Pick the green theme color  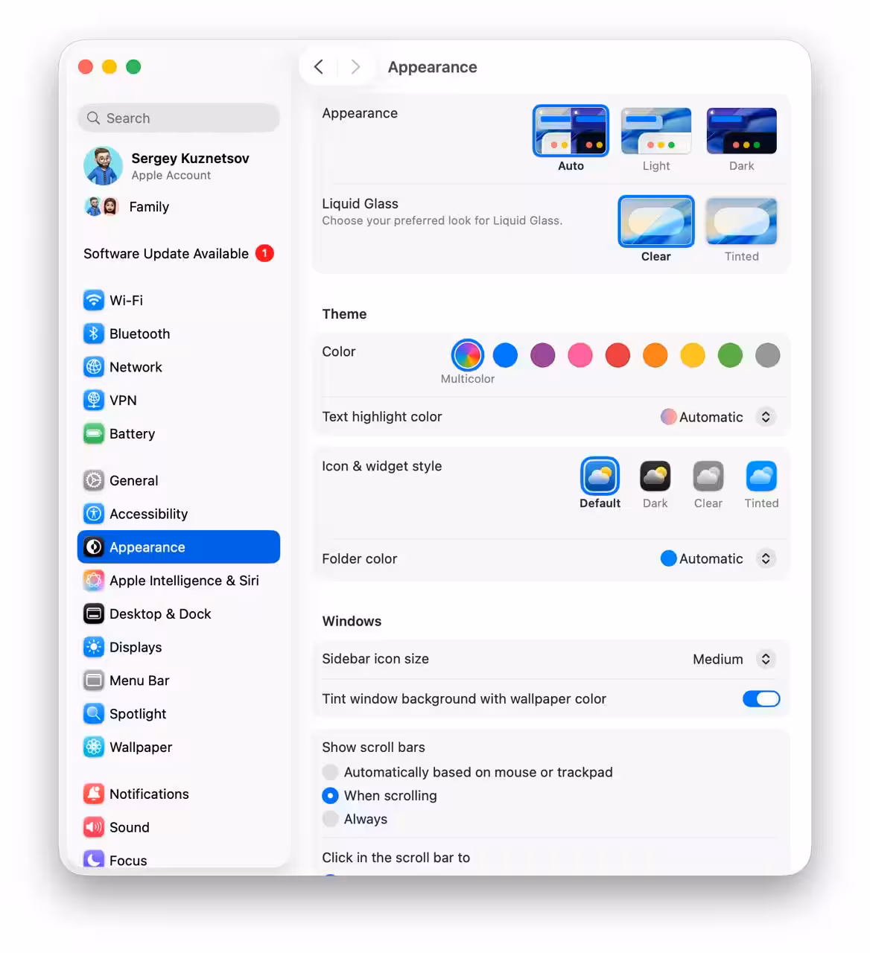point(730,355)
